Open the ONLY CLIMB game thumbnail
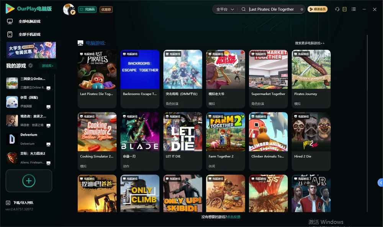This screenshot has width=383, height=227. pos(140,193)
